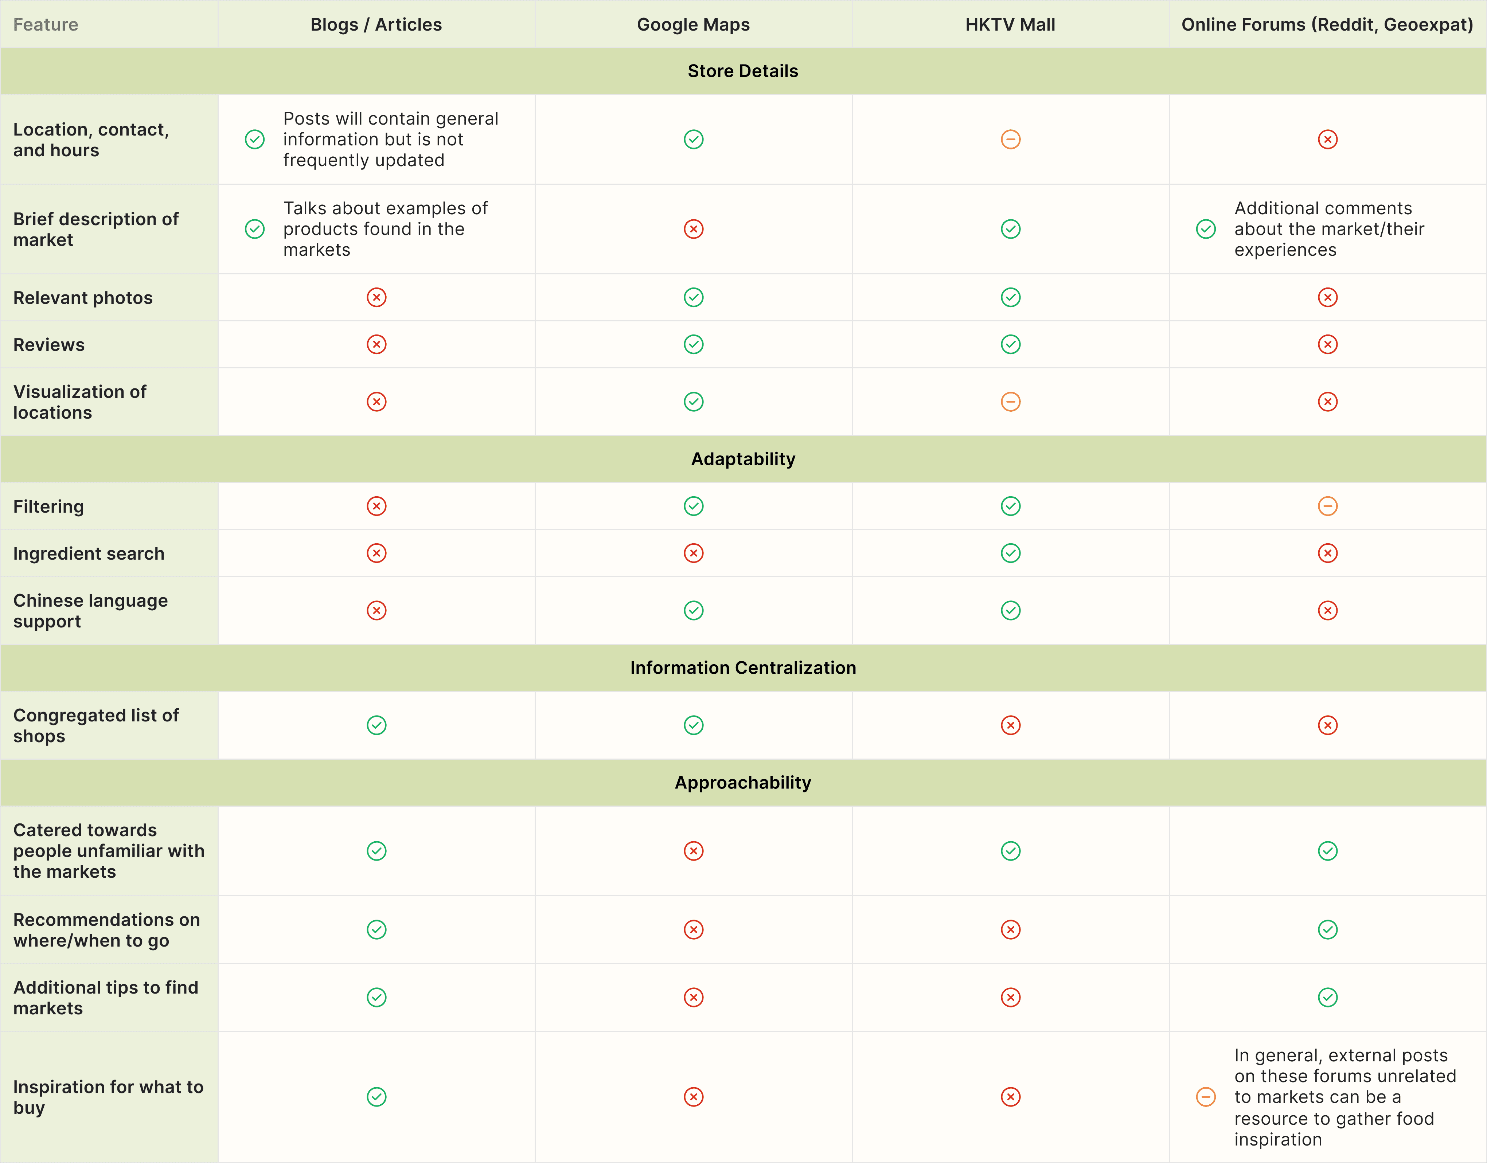Screen dimensions: 1487x1163
Task: Click the red cross for HKTV Mall Inspiration for what to buy
Action: click(1010, 1097)
